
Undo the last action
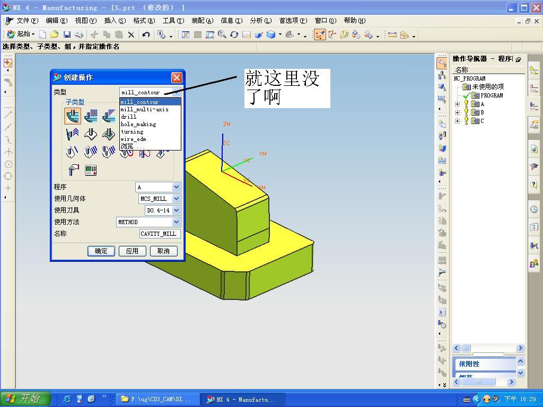pyautogui.click(x=146, y=34)
